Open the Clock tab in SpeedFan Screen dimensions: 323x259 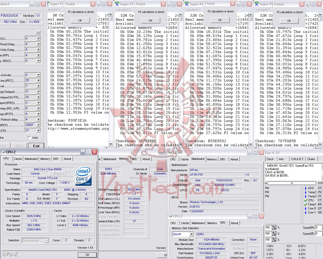(270, 159)
